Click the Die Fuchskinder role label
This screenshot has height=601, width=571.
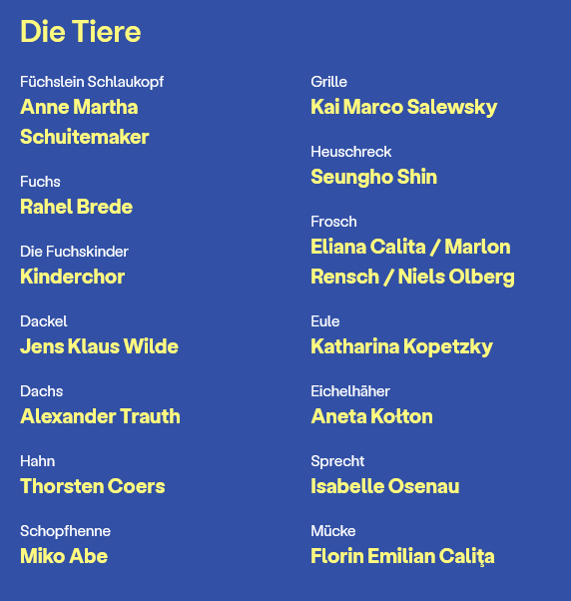point(74,252)
